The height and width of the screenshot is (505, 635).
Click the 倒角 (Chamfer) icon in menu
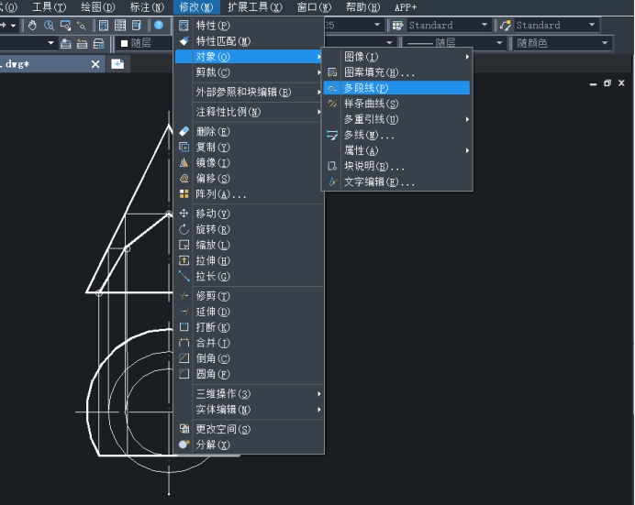pyautogui.click(x=184, y=358)
